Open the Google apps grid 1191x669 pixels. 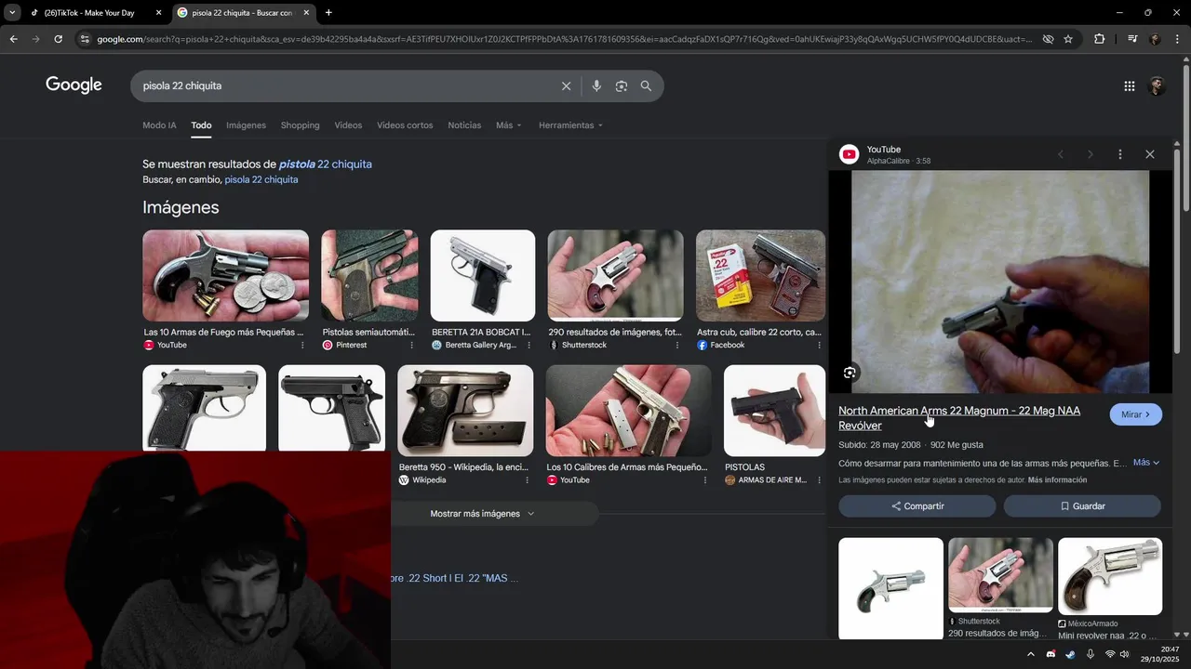click(1129, 85)
